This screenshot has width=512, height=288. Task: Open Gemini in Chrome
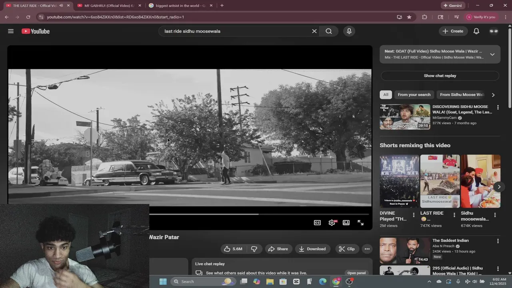(453, 6)
